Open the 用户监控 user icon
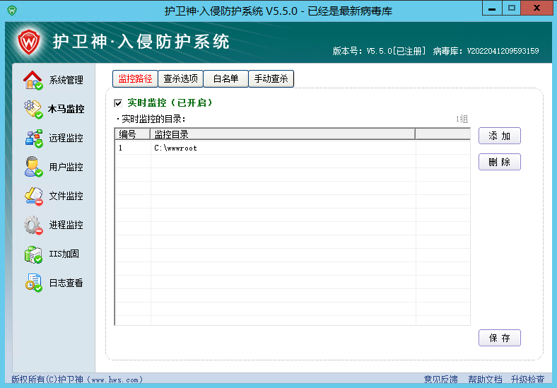557x388 pixels. [33, 167]
